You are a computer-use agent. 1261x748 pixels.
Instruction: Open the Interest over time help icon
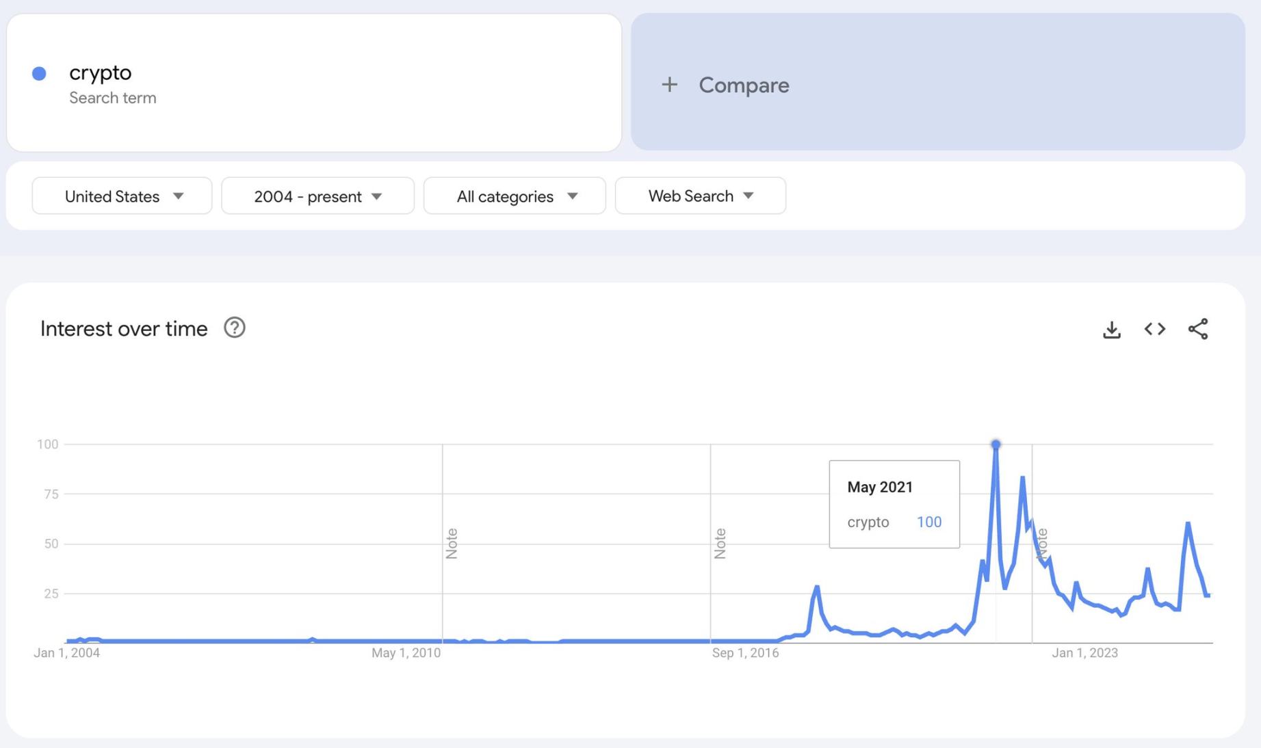tap(235, 328)
